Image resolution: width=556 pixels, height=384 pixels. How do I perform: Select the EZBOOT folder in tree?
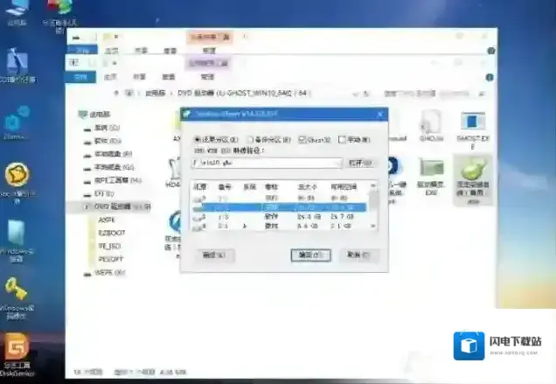pyautogui.click(x=112, y=234)
